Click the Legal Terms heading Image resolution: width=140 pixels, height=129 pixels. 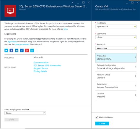pos(10,34)
